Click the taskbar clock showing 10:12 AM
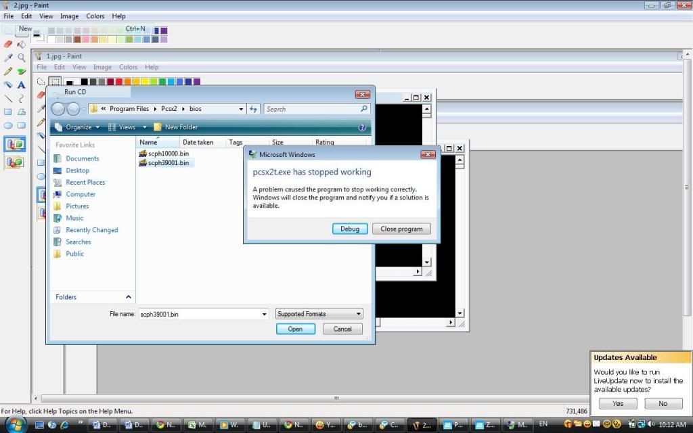The image size is (693, 433). tap(672, 425)
